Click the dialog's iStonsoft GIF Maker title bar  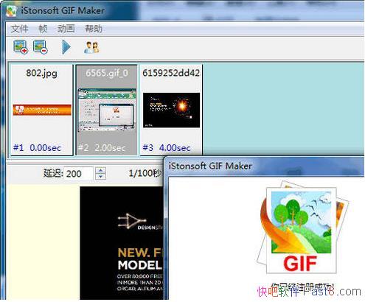pyautogui.click(x=264, y=166)
